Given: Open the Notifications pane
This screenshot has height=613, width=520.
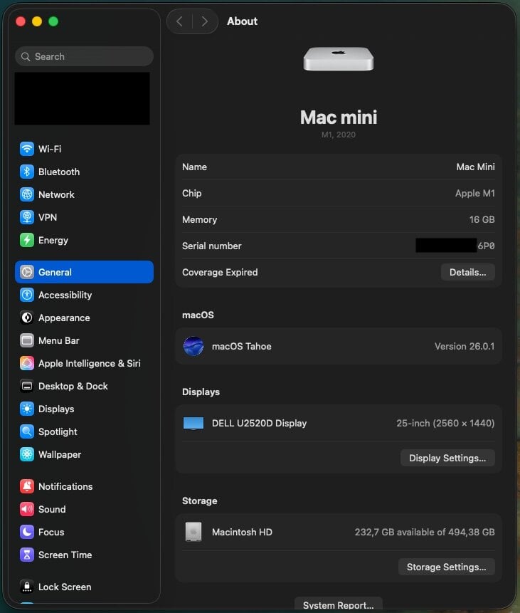Looking at the screenshot, I should (x=65, y=486).
